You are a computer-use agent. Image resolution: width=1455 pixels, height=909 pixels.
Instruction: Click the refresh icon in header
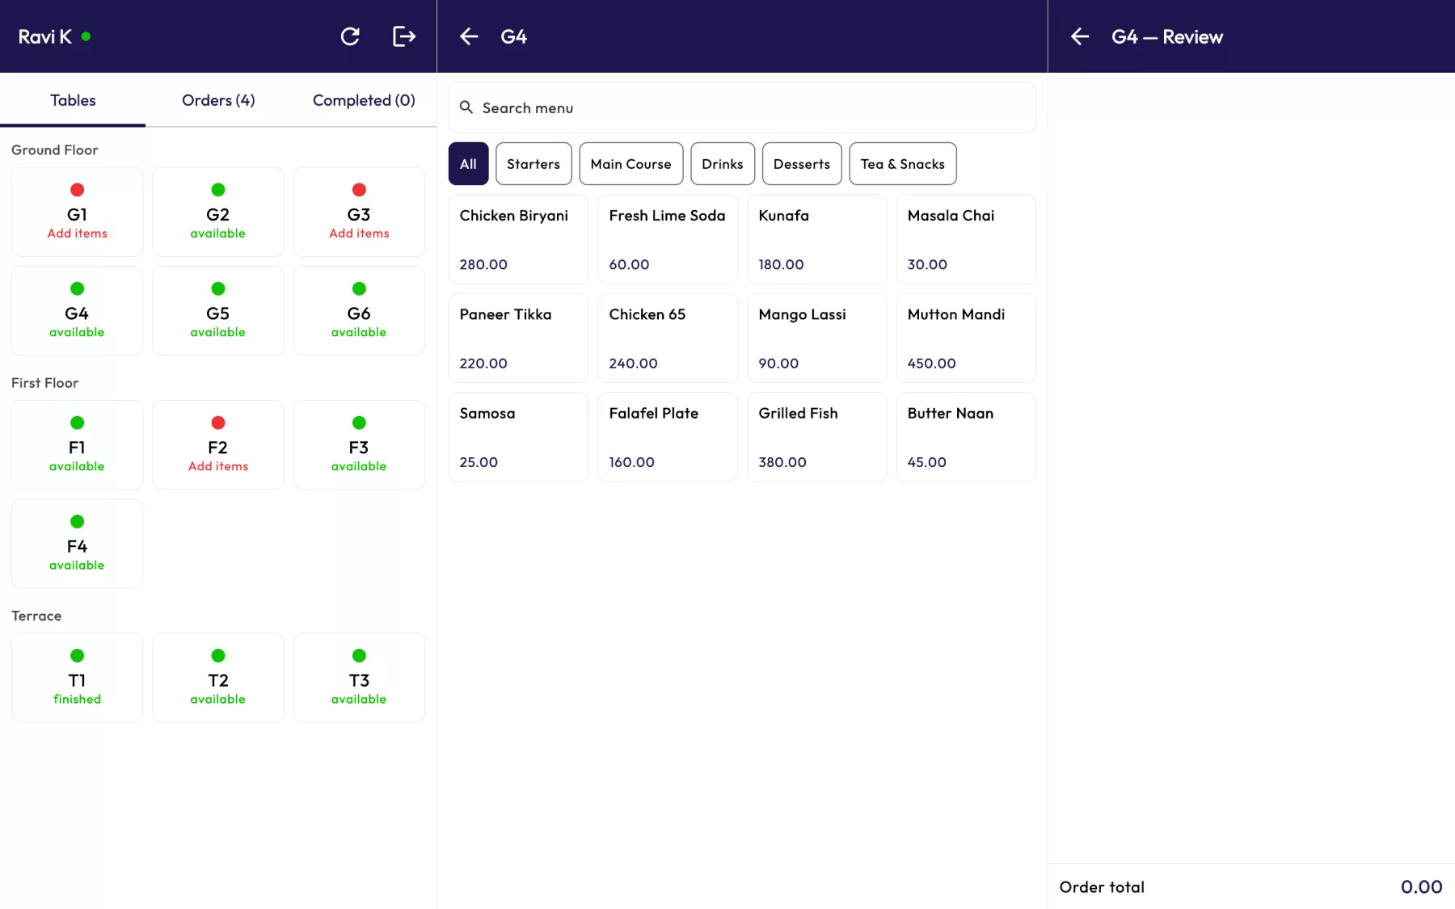350,36
